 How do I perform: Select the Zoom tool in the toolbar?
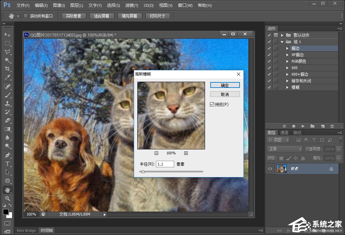(x=7, y=198)
